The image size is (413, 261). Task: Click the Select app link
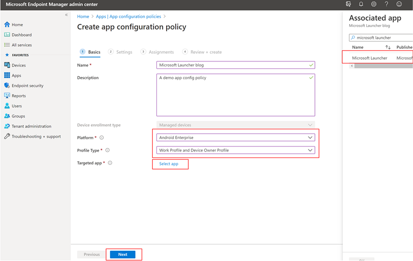(x=168, y=164)
